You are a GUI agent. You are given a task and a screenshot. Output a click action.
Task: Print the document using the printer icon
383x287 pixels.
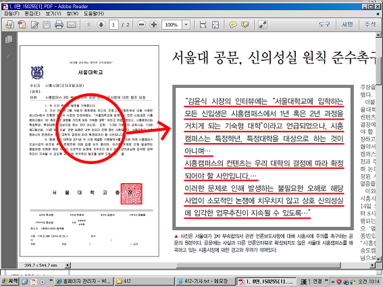[x=59, y=25]
